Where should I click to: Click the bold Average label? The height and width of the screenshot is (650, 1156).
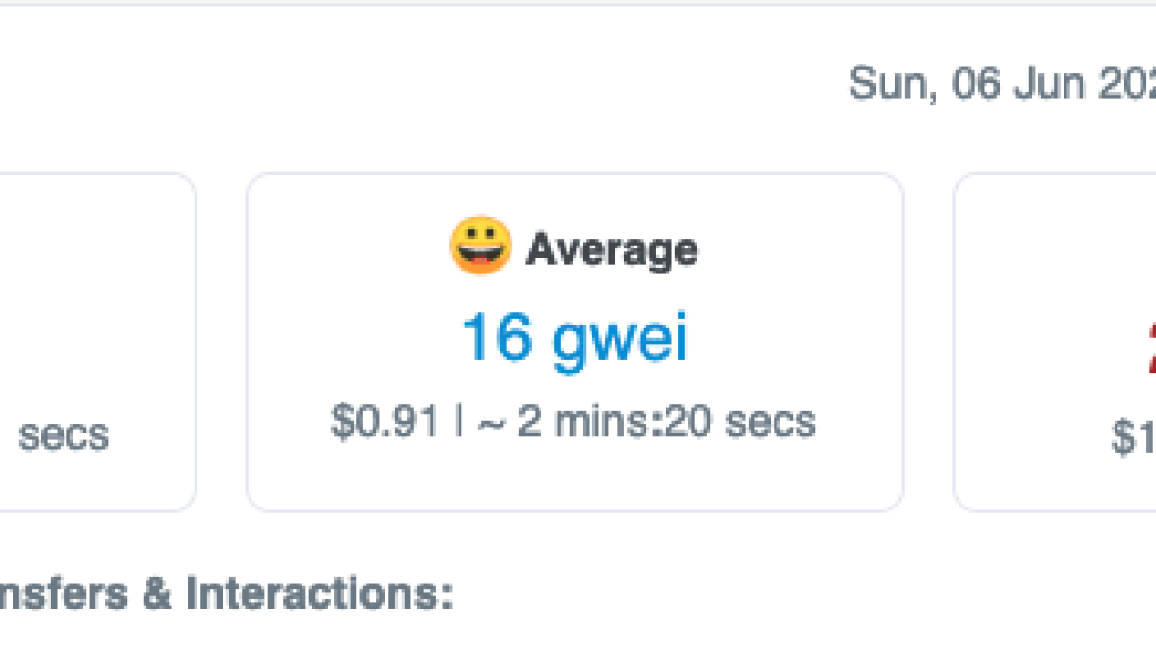tap(612, 249)
